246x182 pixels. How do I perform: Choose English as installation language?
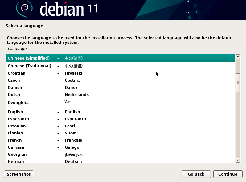point(121,112)
